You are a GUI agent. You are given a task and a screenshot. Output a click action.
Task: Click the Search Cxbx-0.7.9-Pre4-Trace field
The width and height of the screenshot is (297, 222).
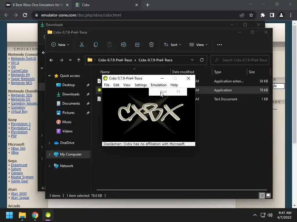point(240,60)
